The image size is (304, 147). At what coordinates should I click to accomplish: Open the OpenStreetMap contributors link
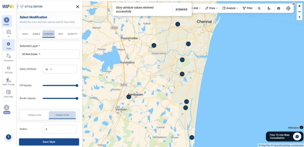(287, 145)
